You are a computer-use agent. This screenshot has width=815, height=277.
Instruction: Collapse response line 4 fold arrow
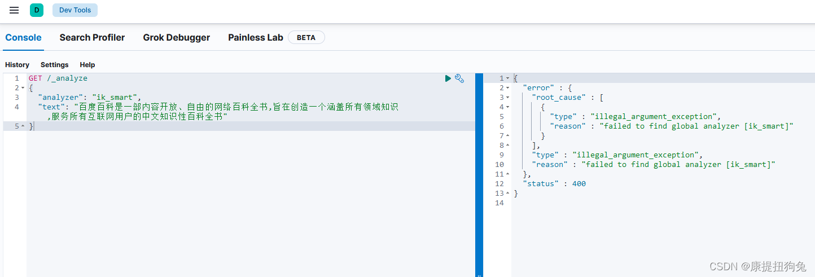click(507, 107)
